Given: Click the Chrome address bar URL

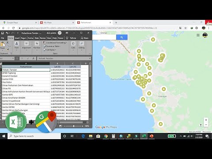Looking at the screenshot, I should (x=89, y=28).
